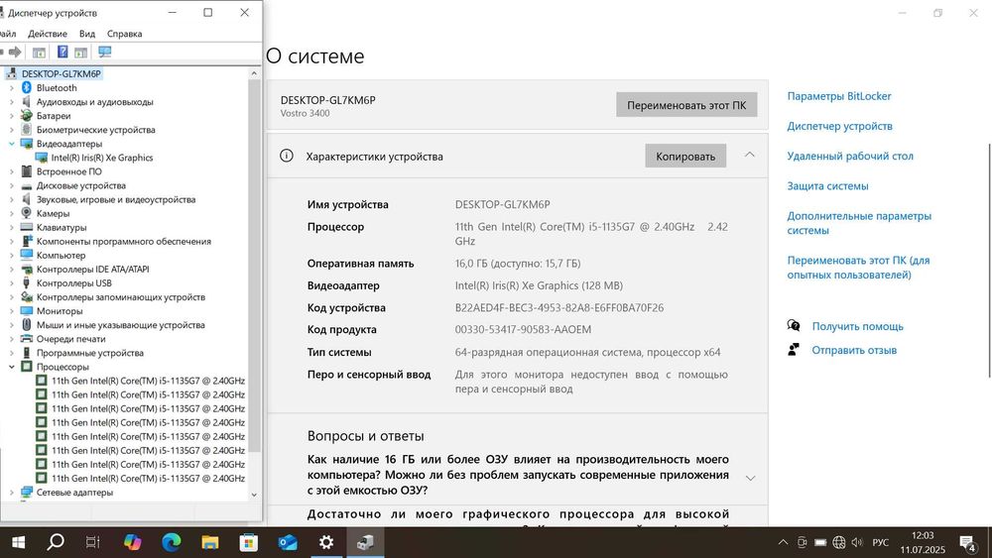Click the Переименовать этот ПК button
Image resolution: width=992 pixels, height=558 pixels.
click(686, 105)
